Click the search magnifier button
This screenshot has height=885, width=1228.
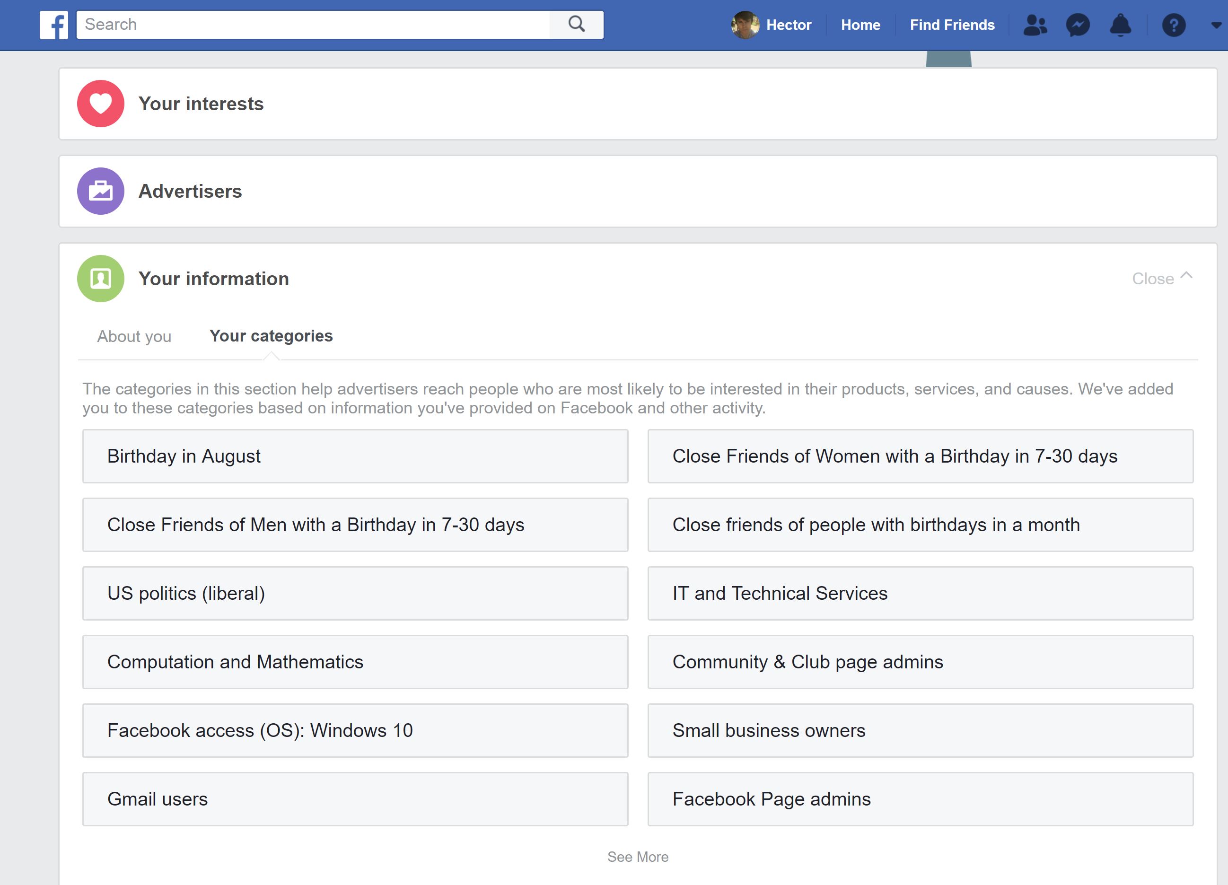pos(577,24)
